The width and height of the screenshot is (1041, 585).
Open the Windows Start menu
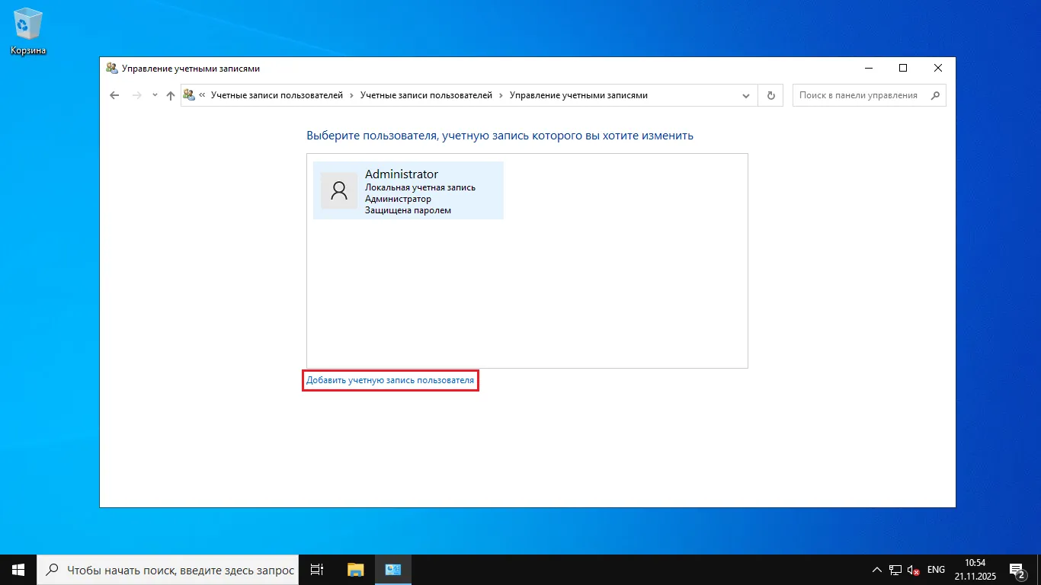18,570
